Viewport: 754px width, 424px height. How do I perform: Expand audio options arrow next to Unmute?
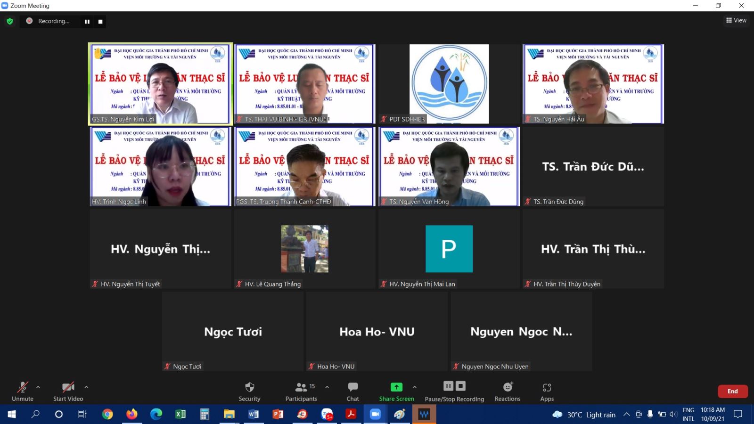tap(38, 387)
